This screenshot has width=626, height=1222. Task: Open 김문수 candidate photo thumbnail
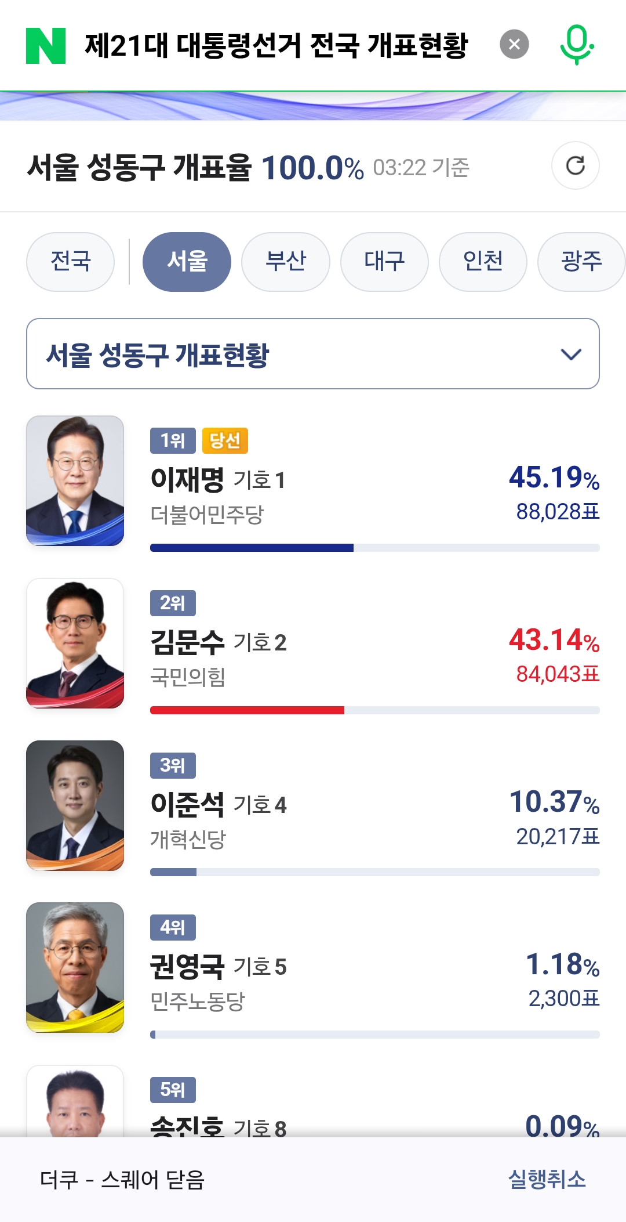pos(75,643)
